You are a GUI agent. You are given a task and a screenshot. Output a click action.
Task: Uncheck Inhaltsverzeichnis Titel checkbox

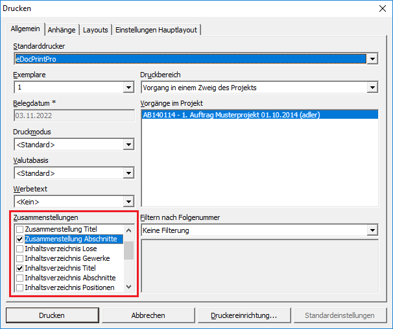(19, 268)
